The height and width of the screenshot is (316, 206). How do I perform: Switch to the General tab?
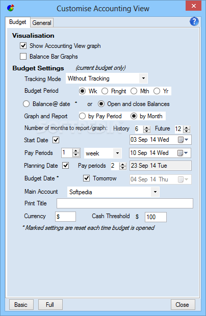point(42,23)
